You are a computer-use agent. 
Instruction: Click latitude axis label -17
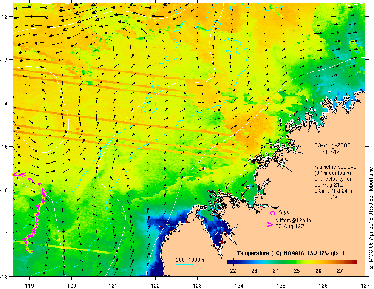coord(5,233)
